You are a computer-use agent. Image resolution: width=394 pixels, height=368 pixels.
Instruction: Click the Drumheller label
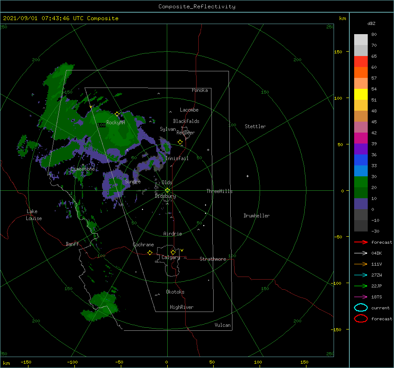click(x=257, y=216)
